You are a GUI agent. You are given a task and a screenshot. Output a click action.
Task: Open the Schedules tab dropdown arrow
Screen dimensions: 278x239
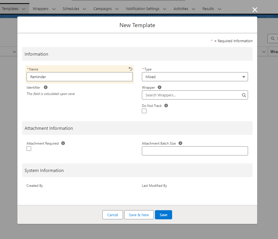click(84, 9)
